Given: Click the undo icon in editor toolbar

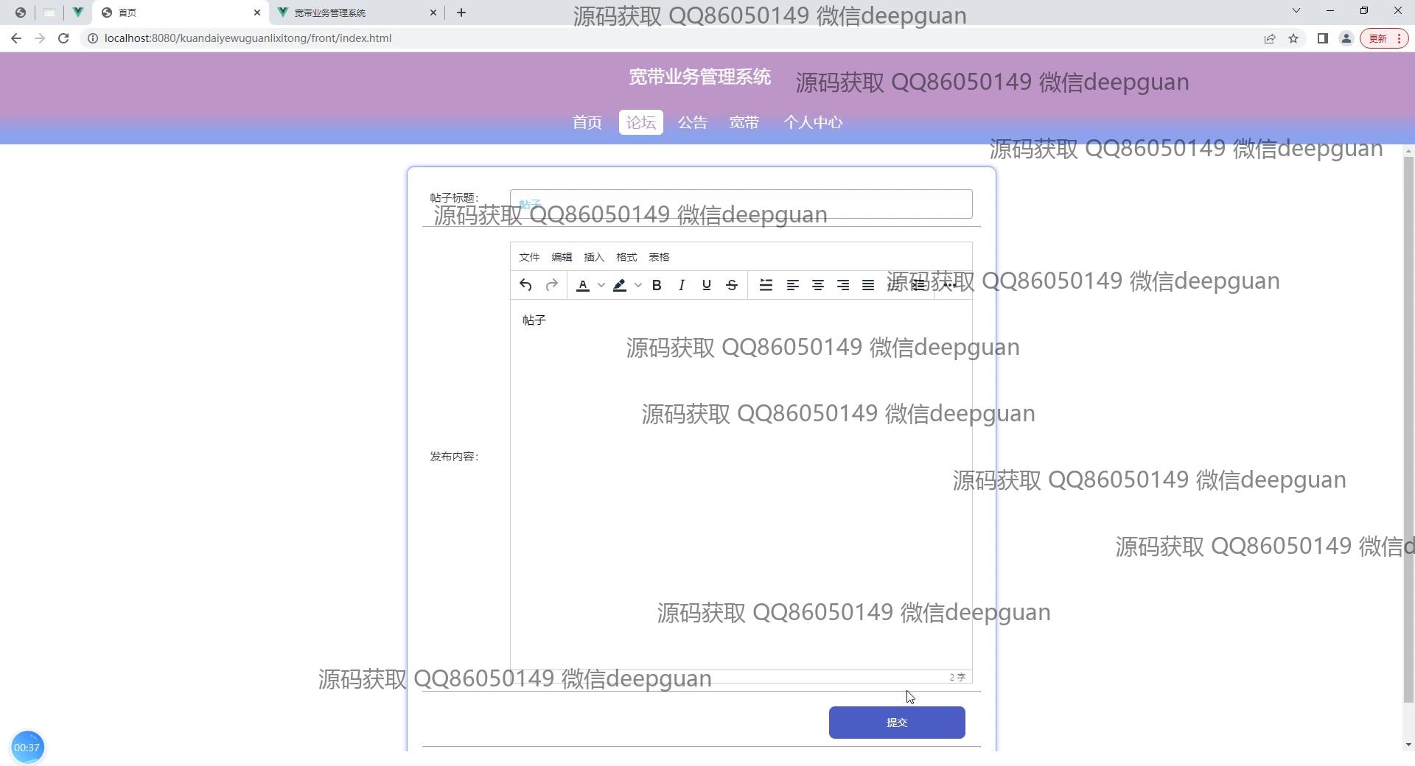Looking at the screenshot, I should tap(525, 285).
